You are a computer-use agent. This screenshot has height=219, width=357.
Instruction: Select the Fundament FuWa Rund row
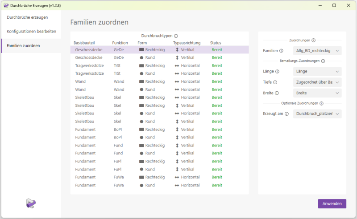(x=159, y=185)
